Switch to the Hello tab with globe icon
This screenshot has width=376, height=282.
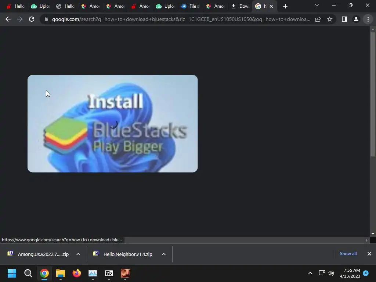[65, 7]
